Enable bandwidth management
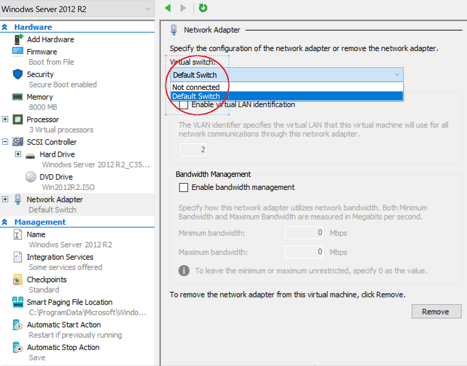This screenshot has width=467, height=366. tap(184, 187)
